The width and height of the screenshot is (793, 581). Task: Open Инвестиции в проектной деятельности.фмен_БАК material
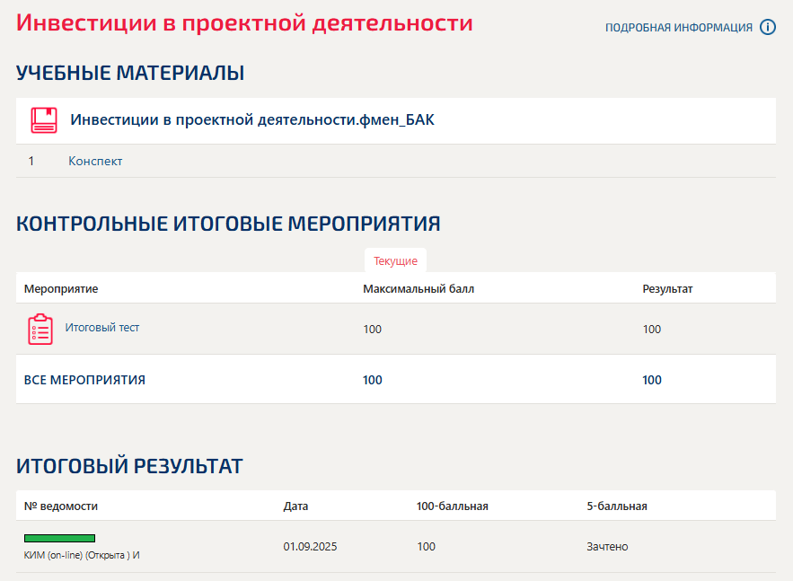pyautogui.click(x=251, y=119)
